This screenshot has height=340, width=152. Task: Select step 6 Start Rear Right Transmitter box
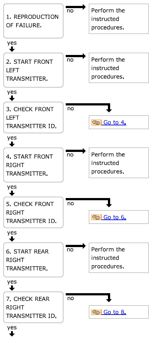point(33,260)
